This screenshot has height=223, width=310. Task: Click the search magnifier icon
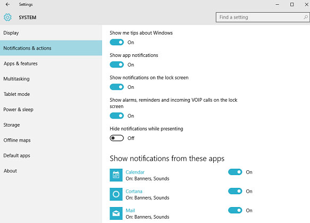tap(305, 17)
